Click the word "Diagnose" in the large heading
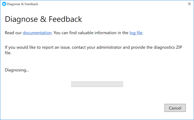The image size is (194, 120). pos(22,19)
